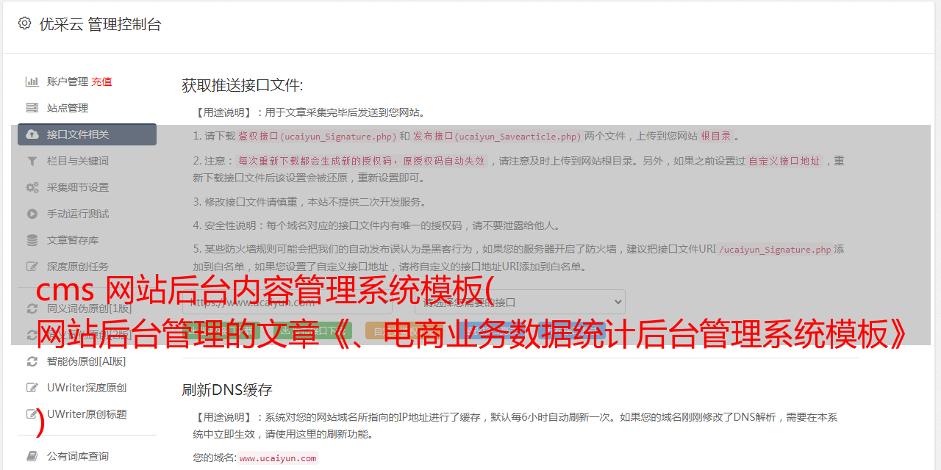
Task: Click the gear icon beside 优采云 管理控制台
Action: pos(25,23)
